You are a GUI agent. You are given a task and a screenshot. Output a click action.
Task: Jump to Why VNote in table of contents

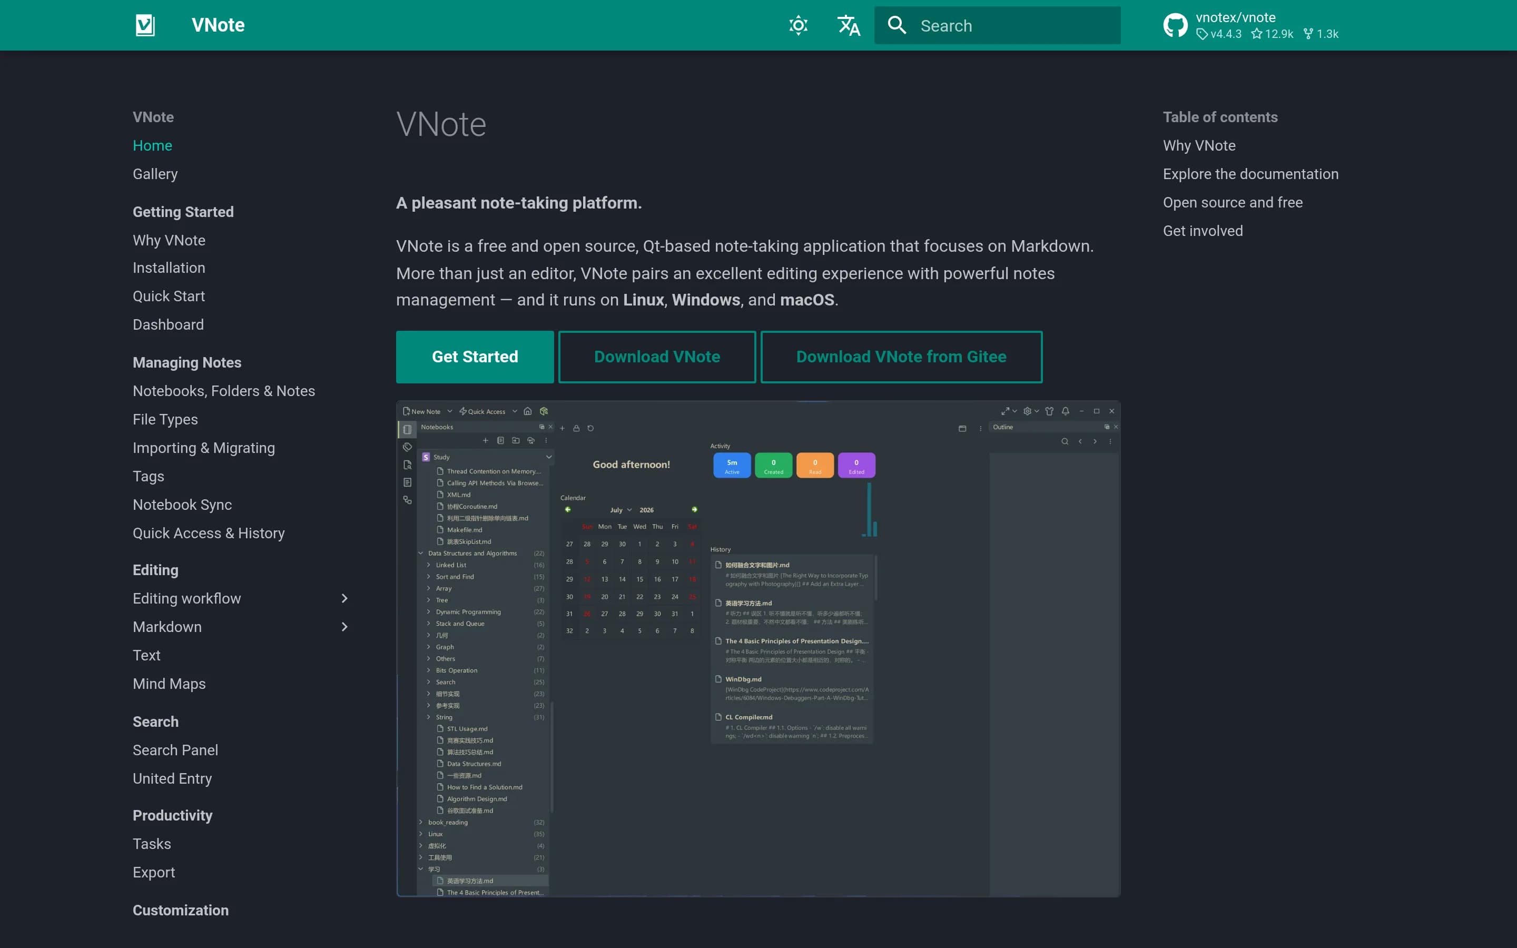click(1198, 145)
